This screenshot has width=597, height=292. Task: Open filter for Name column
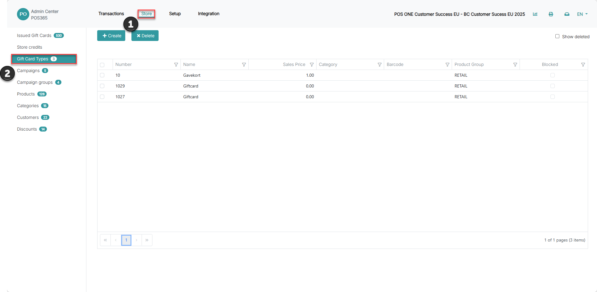[x=244, y=65]
